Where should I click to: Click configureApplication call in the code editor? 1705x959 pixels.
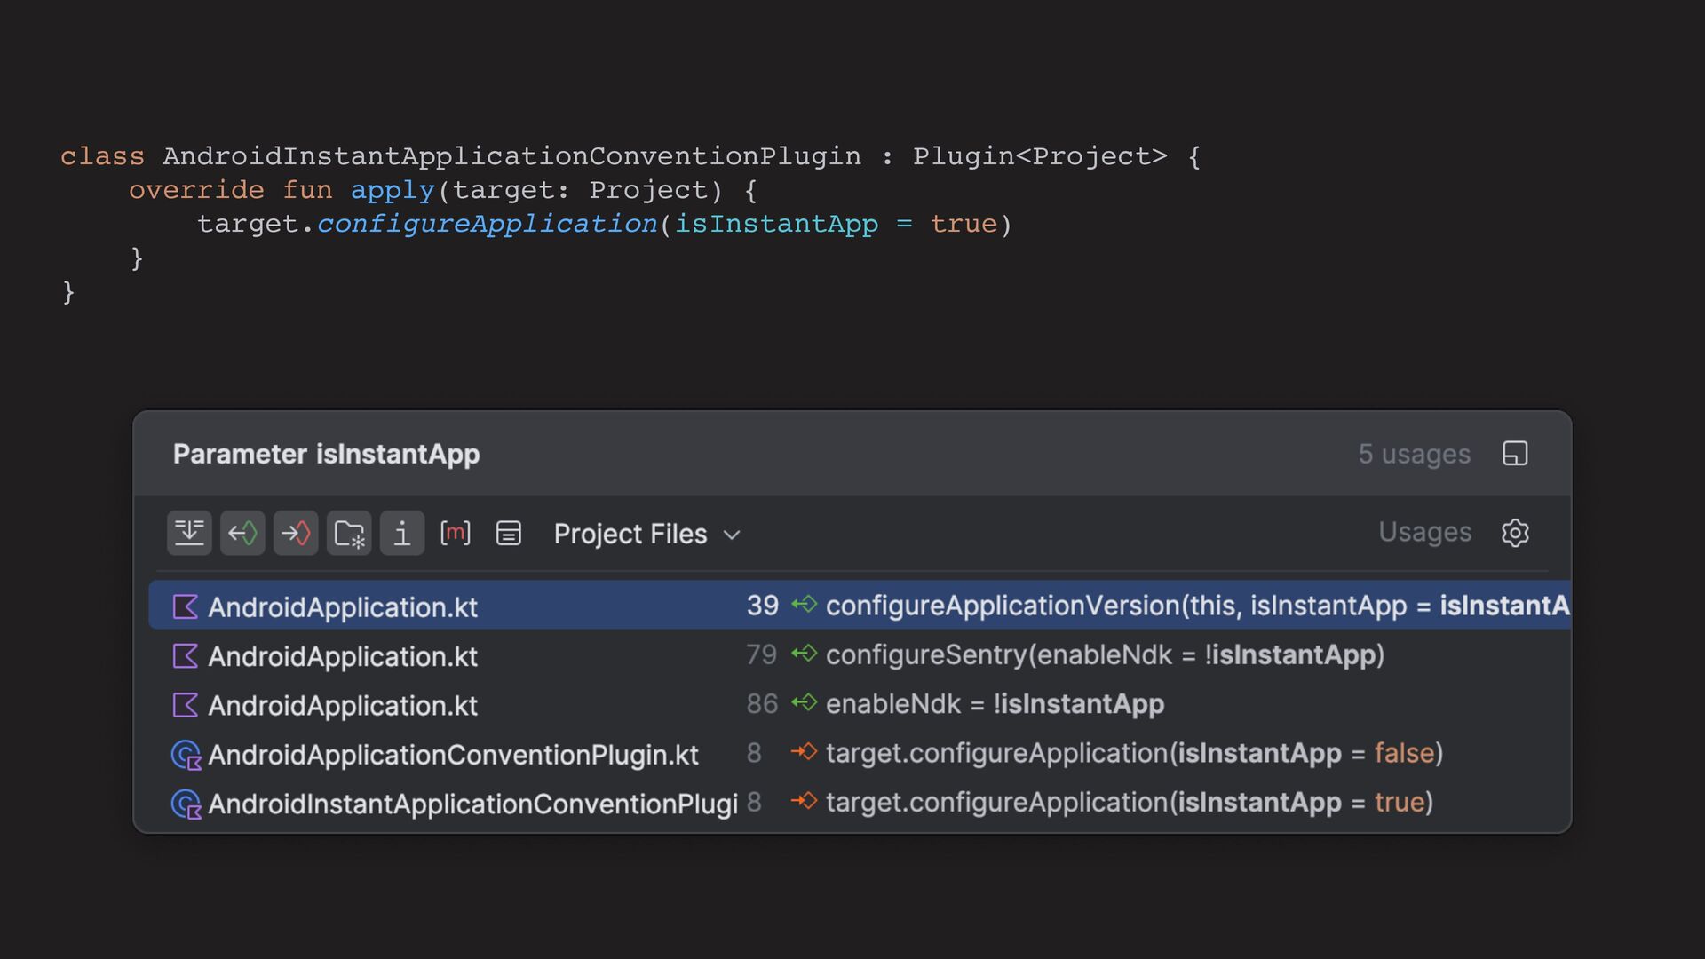[x=487, y=224]
